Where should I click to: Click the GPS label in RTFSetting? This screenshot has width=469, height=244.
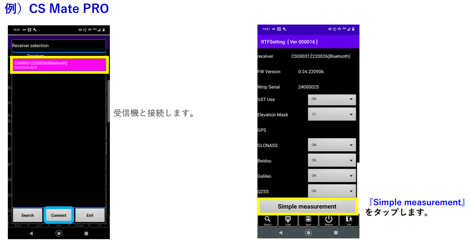click(x=262, y=130)
